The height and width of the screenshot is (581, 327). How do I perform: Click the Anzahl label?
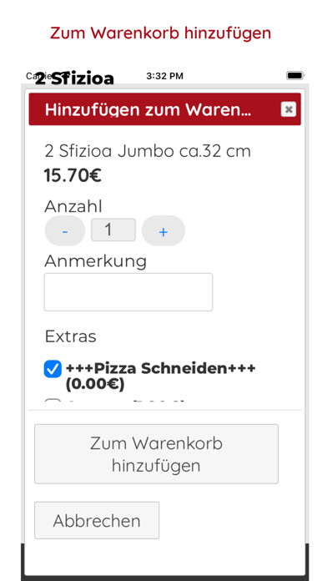(73, 206)
